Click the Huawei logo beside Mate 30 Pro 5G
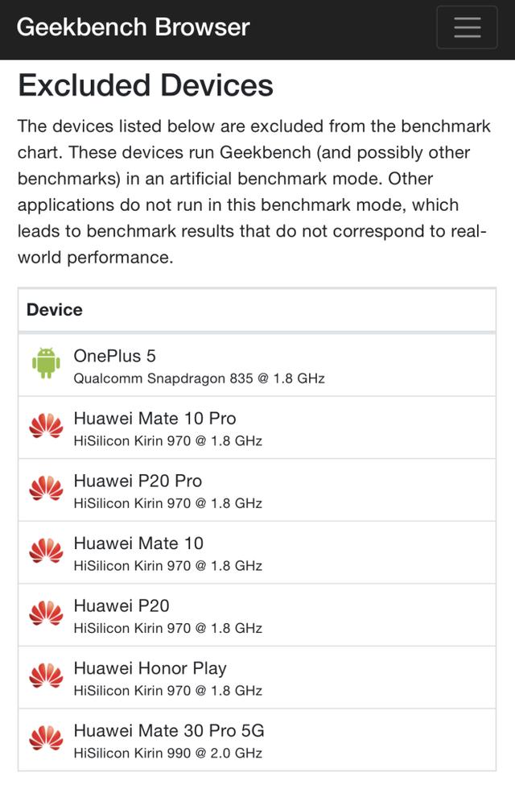Image resolution: width=515 pixels, height=789 pixels. [x=46, y=738]
